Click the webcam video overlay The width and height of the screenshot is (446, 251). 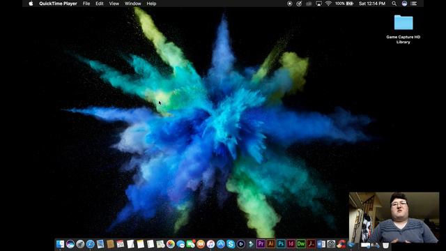point(394,218)
